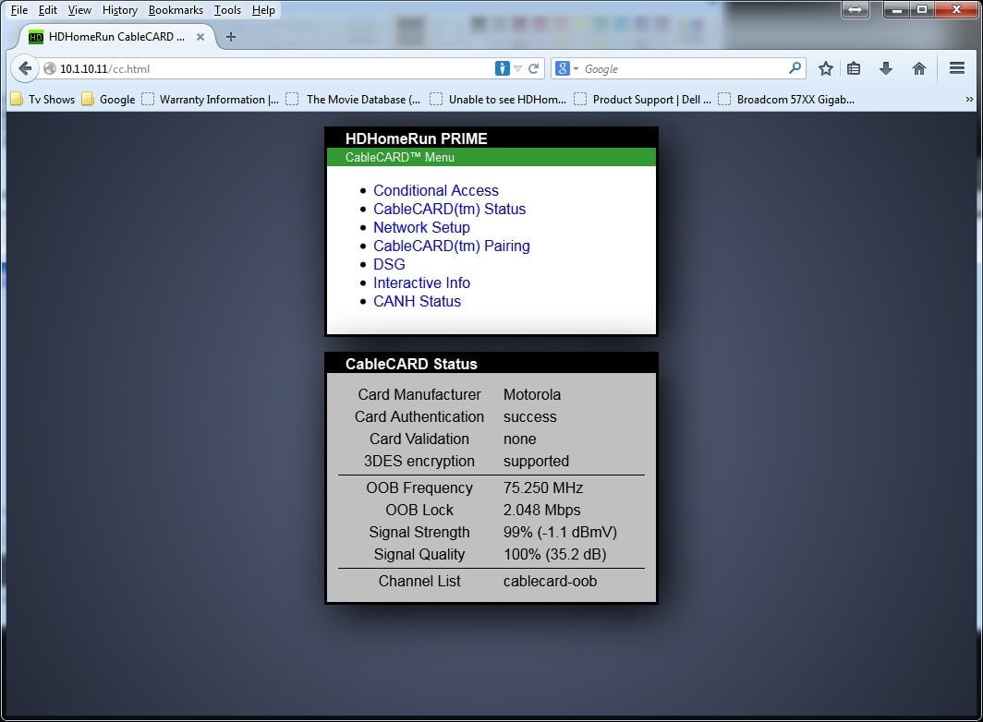
Task: Open the Tv Shows bookmark folder
Action: (42, 99)
